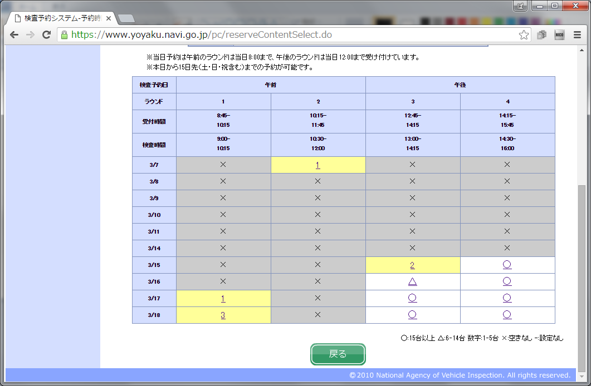Click the extension icon left of NICO
This screenshot has height=386, width=591.
point(541,35)
